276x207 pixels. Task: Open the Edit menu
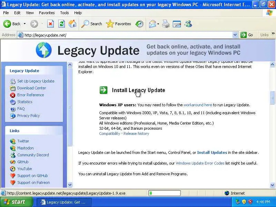tap(17, 13)
